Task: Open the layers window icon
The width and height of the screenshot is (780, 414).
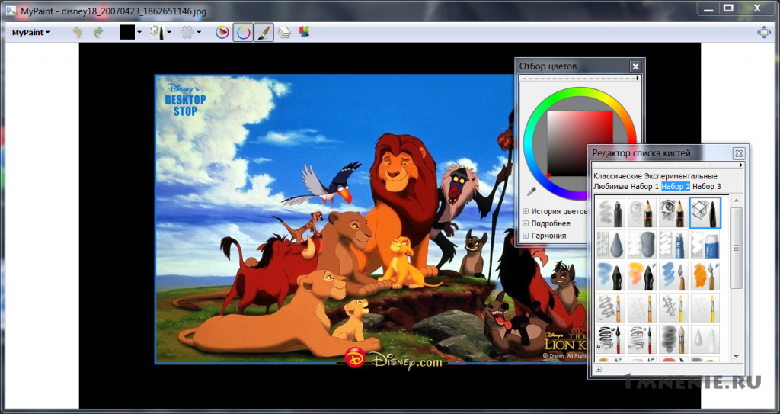Action: point(284,33)
